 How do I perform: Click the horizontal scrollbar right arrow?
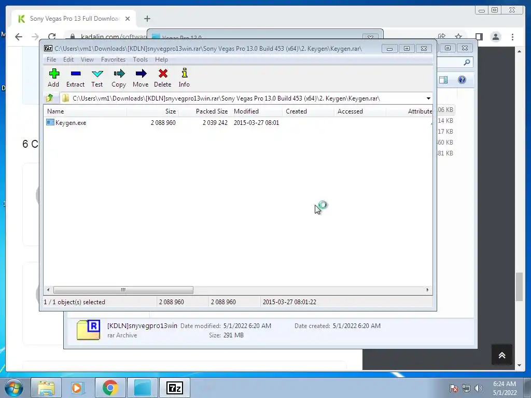(427, 290)
